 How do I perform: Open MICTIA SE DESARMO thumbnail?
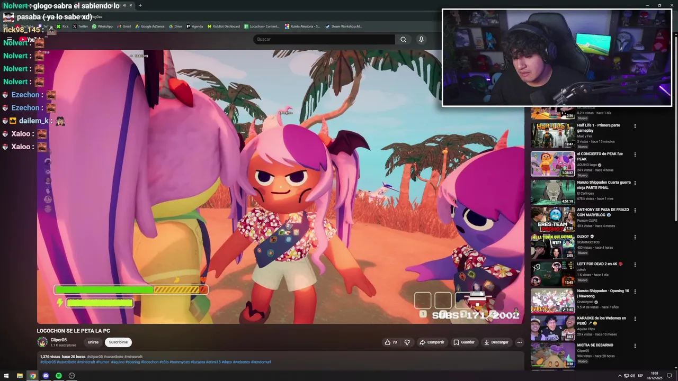point(552,355)
